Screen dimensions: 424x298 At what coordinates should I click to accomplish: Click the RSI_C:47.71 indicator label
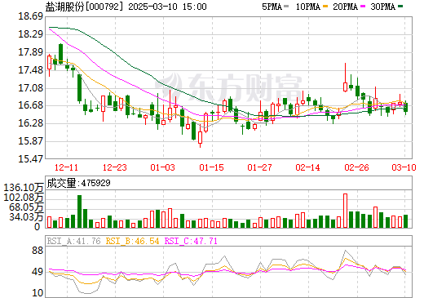(x=191, y=241)
